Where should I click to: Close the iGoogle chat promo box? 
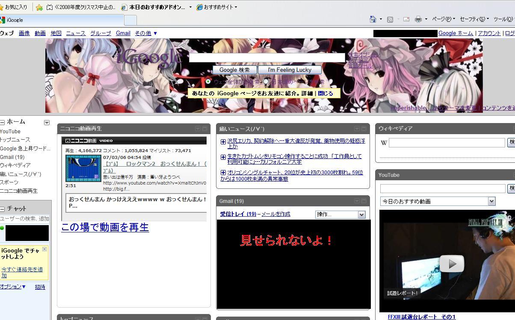click(x=44, y=249)
